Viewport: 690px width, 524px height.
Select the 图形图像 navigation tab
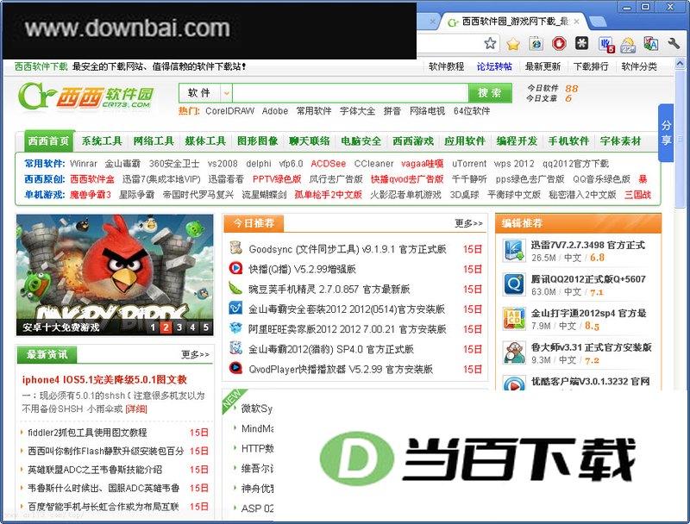tap(257, 141)
